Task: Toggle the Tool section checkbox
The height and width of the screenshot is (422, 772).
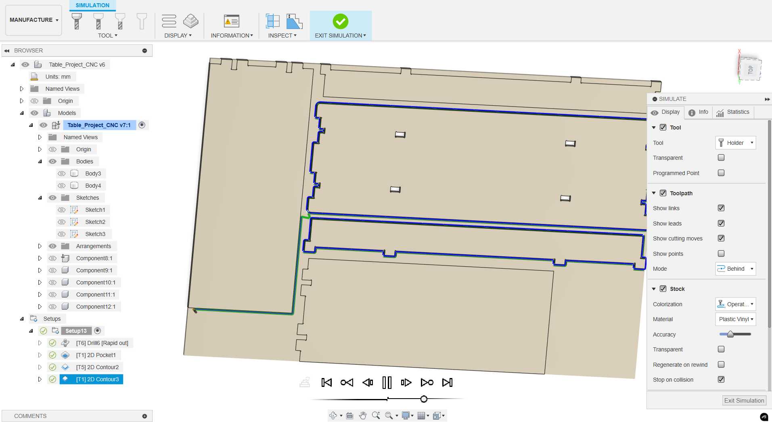Action: click(663, 127)
